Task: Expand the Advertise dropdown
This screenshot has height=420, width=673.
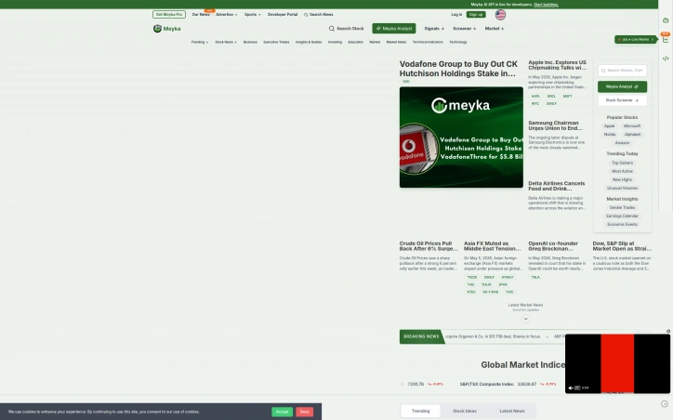Action: 227,15
